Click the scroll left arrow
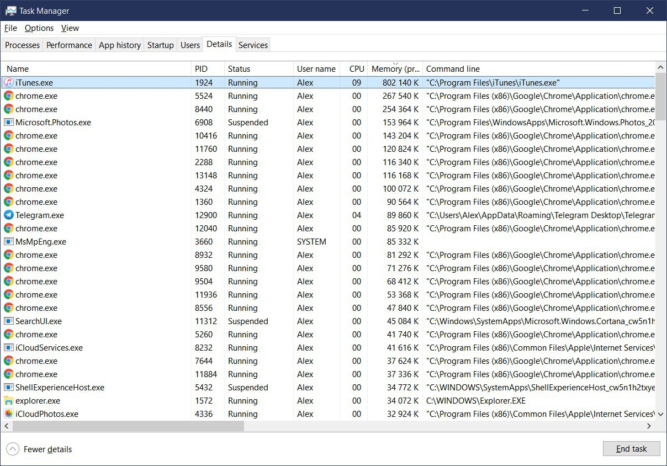This screenshot has height=466, width=667. (x=7, y=426)
